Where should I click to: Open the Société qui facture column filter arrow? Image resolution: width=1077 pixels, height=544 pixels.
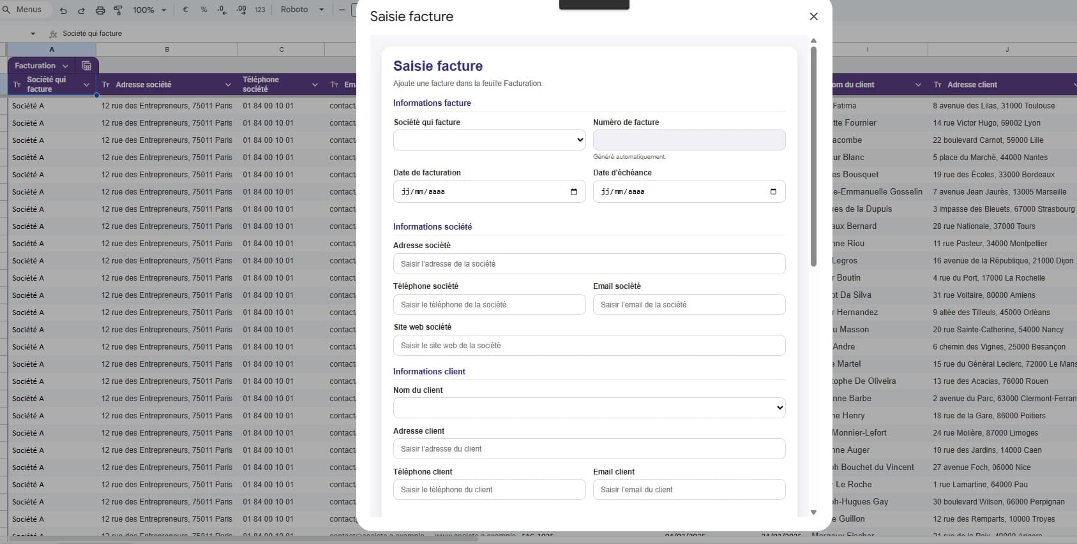(86, 85)
